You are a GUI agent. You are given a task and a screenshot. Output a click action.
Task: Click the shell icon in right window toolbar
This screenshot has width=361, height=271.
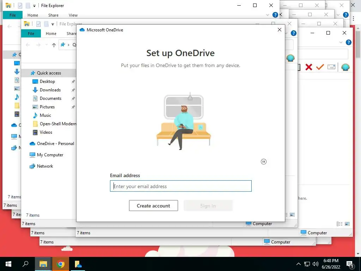[345, 67]
